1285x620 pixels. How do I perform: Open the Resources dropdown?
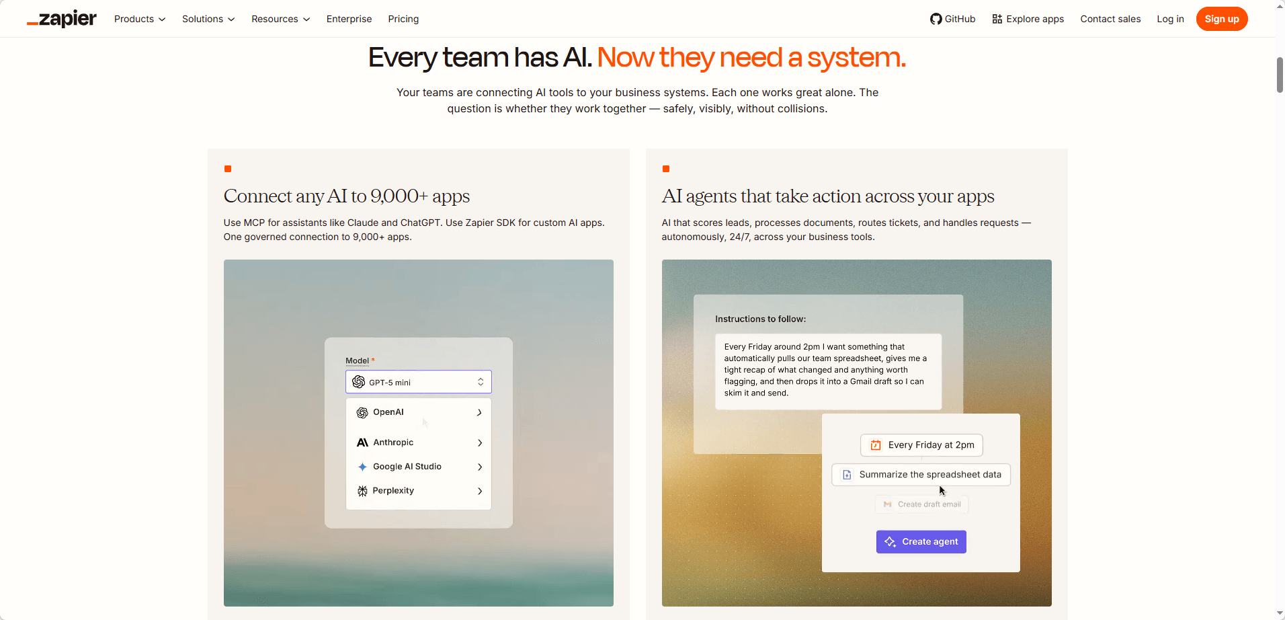pos(281,19)
